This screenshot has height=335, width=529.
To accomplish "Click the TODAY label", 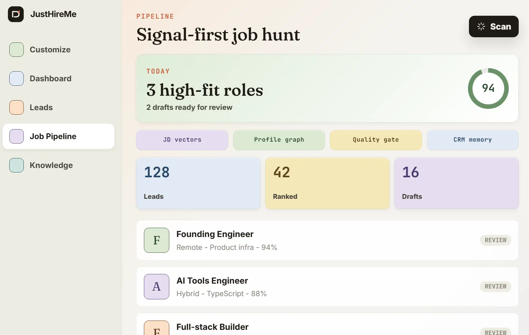I will pos(158,71).
